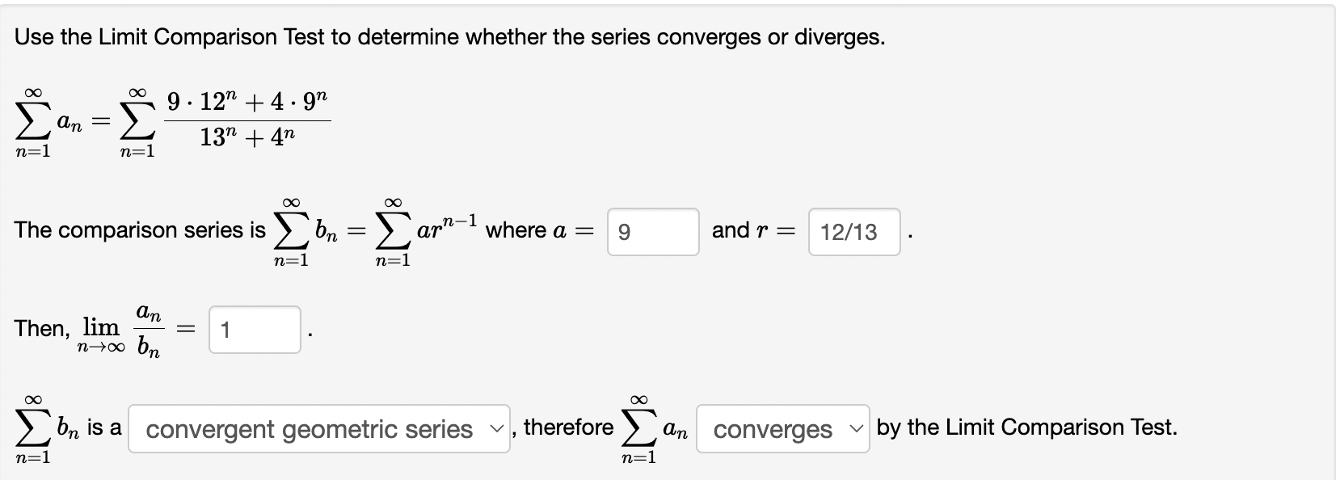Click the first dropdown in the conclusion sentence

(x=319, y=429)
